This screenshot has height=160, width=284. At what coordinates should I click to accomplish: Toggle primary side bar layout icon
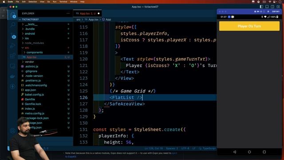(x=261, y=7)
